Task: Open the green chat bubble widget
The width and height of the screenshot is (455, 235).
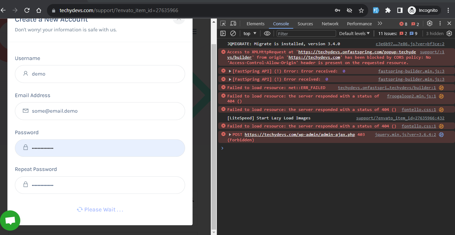Action: [10, 221]
